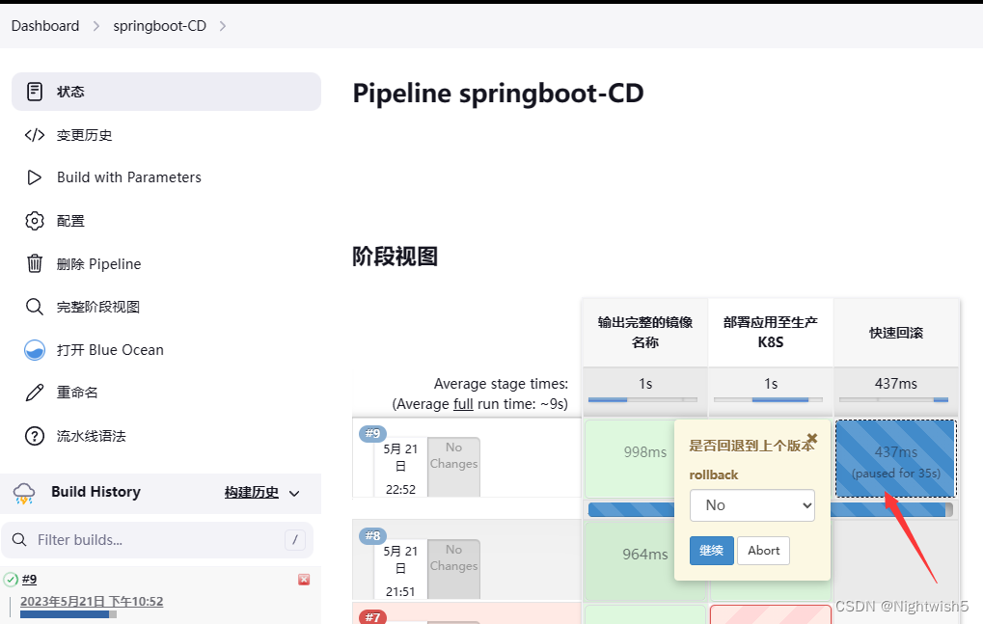Click the 配置 gear icon
This screenshot has height=624, width=983.
[x=35, y=221]
